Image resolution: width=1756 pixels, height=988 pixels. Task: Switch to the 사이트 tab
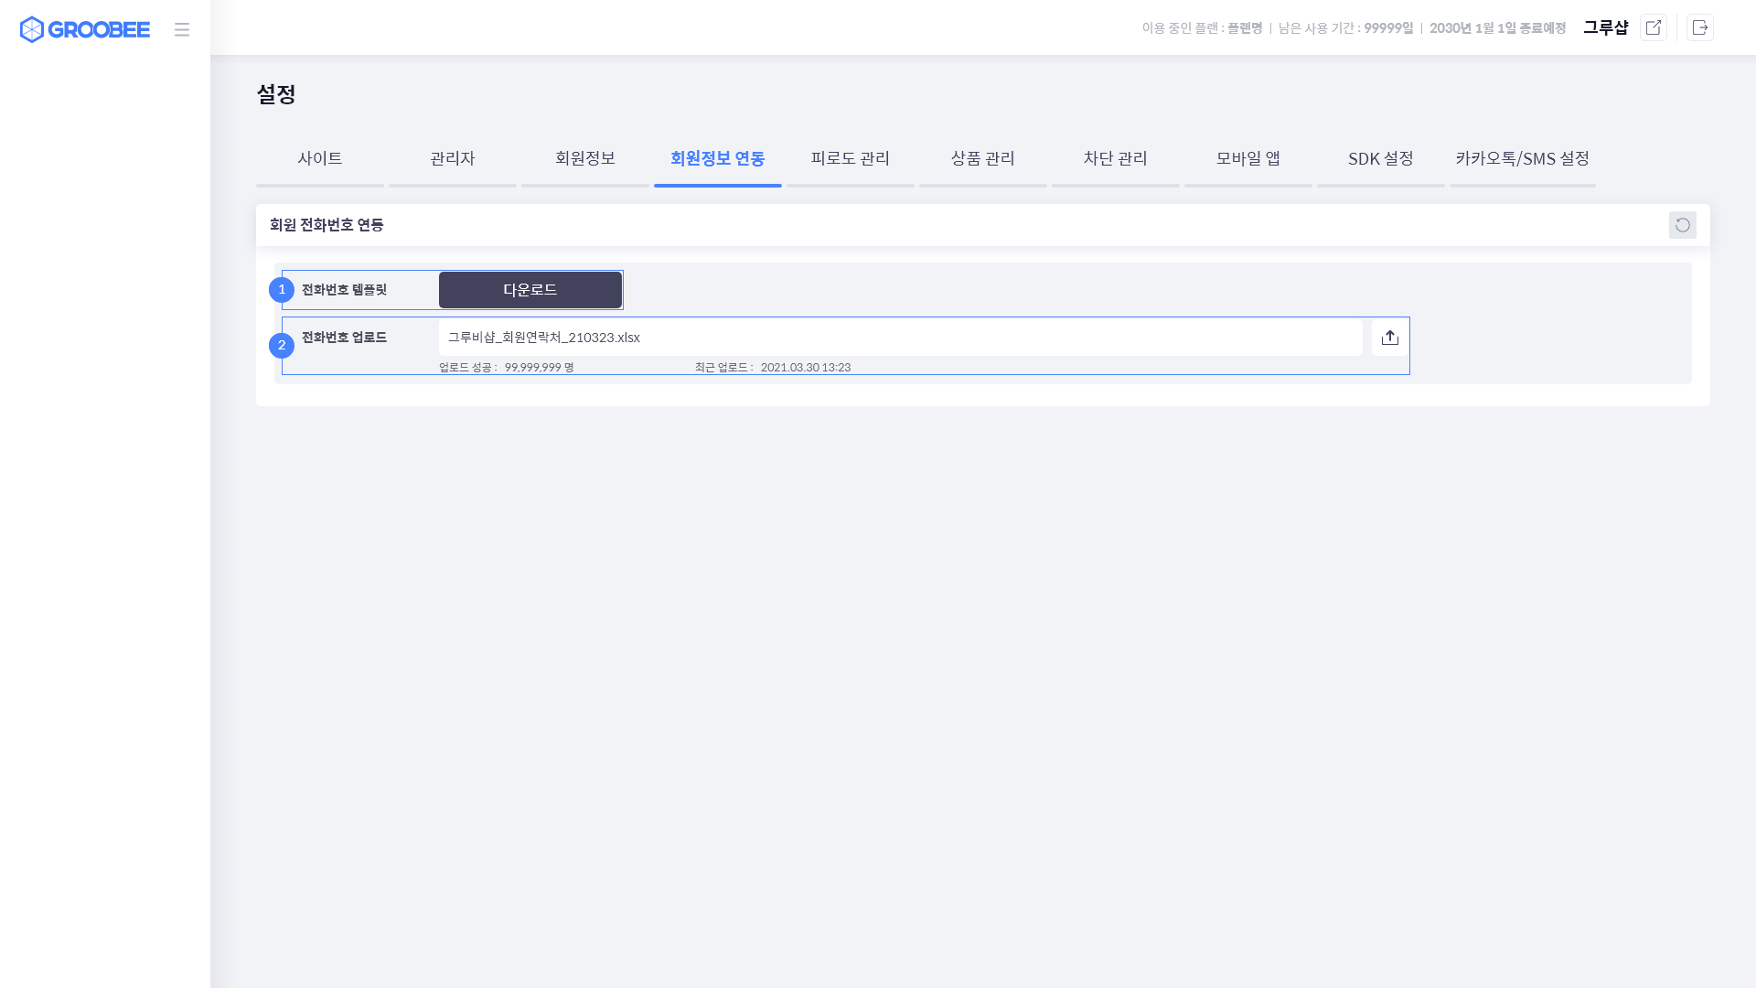320,159
